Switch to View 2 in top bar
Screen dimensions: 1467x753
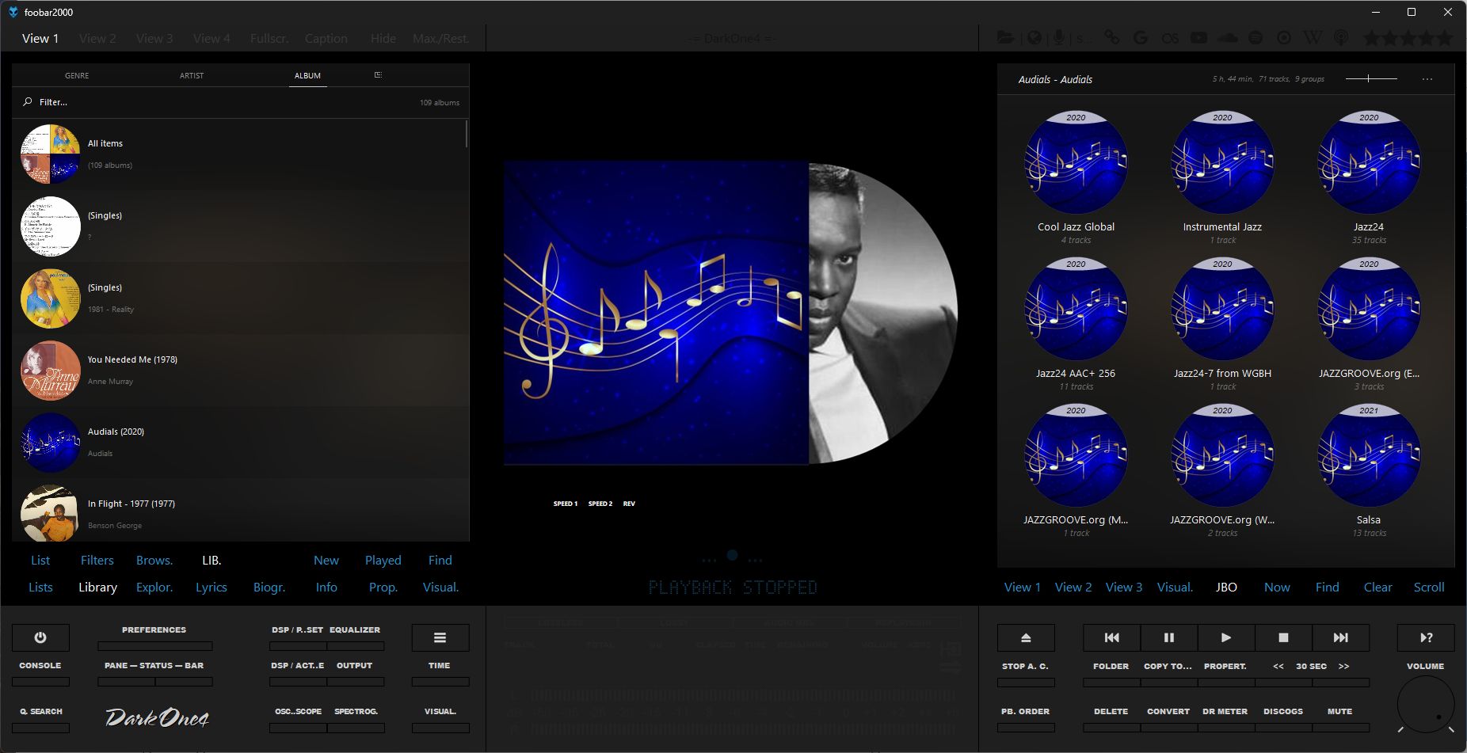tap(97, 38)
